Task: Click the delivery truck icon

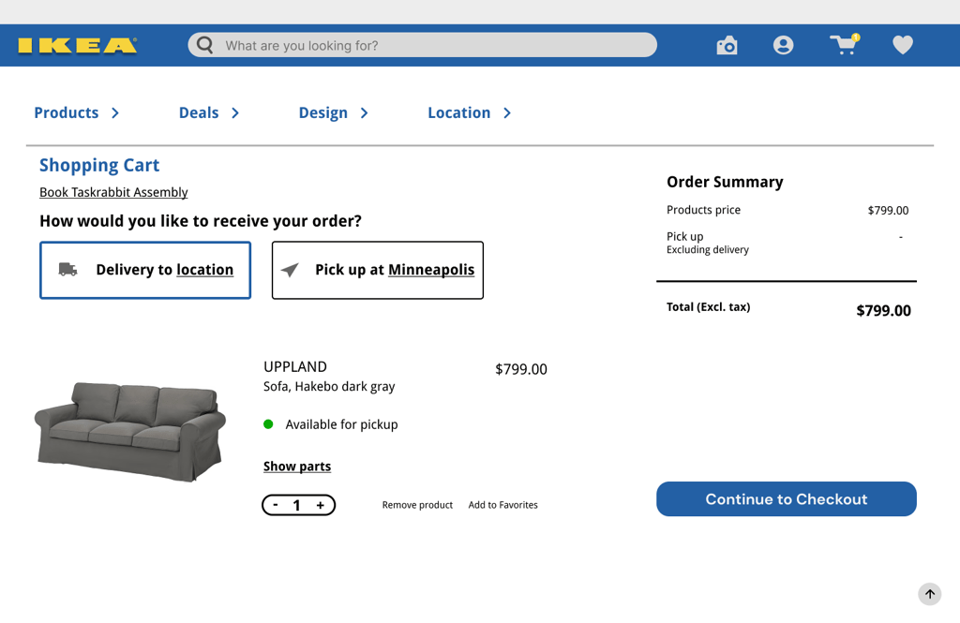Action: [x=67, y=269]
